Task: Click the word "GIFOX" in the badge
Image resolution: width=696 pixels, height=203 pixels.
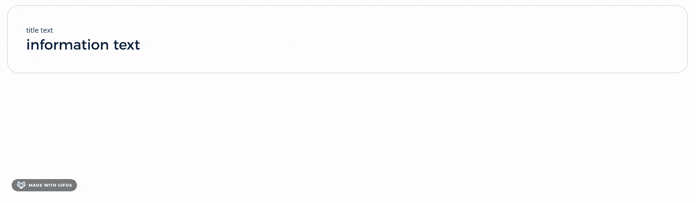Action: [65, 185]
